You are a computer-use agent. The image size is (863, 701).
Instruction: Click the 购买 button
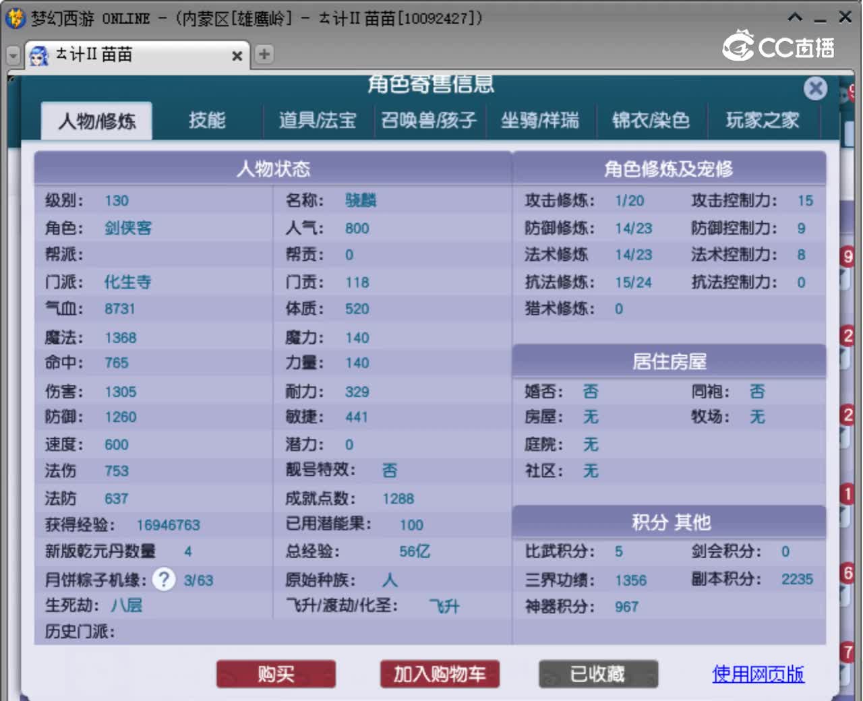coord(276,673)
